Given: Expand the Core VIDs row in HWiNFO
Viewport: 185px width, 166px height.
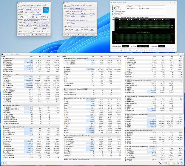Looking at the screenshot, I should click(x=3, y=77).
